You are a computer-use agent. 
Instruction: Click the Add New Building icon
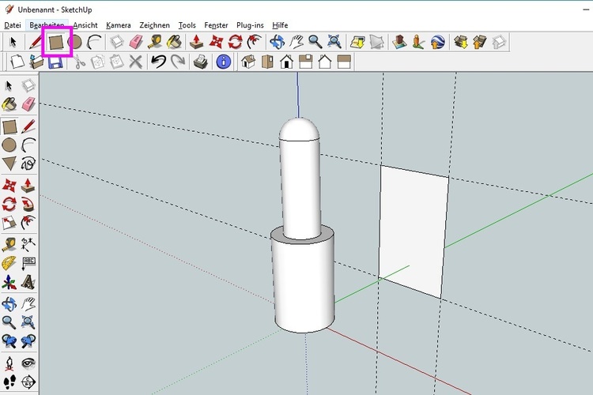pos(399,42)
